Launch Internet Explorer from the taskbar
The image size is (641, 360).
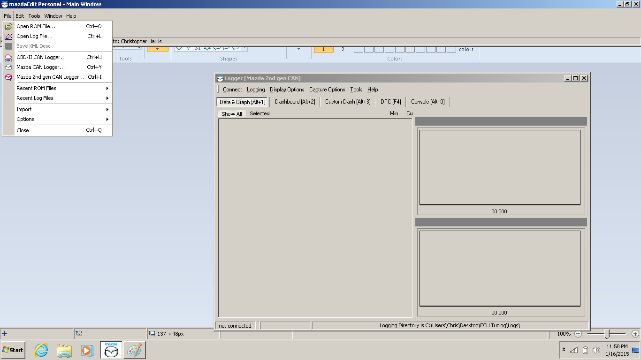click(x=41, y=350)
